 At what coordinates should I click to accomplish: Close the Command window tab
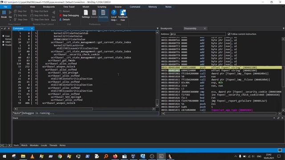pyautogui.click(x=32, y=28)
